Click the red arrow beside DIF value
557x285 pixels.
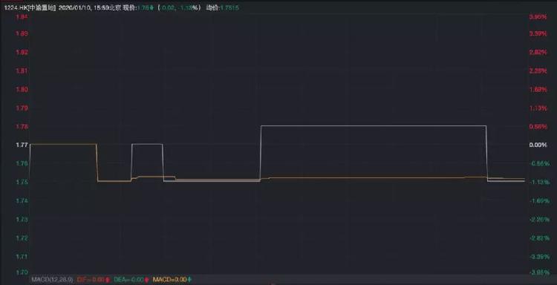(x=108, y=280)
